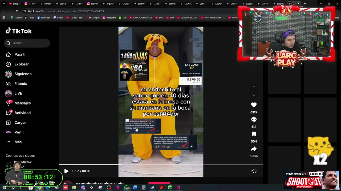The width and height of the screenshot is (341, 191).
Task: Seek on the video progress bar
Action: [x=161, y=165]
